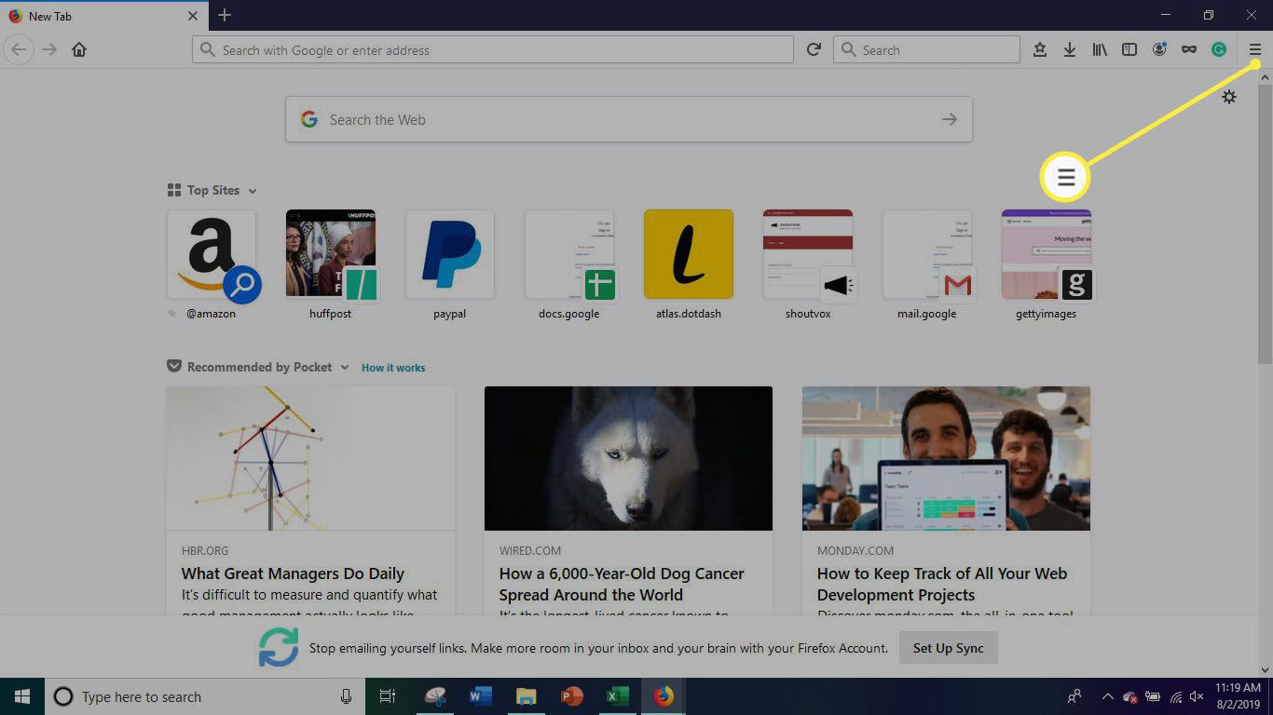The width and height of the screenshot is (1273, 715).
Task: Close the New Tab tab
Action: coord(193,16)
